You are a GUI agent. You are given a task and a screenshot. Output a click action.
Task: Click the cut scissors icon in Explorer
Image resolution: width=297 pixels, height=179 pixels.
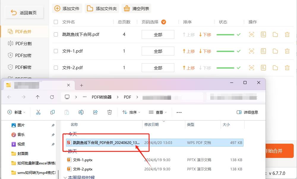(38, 112)
